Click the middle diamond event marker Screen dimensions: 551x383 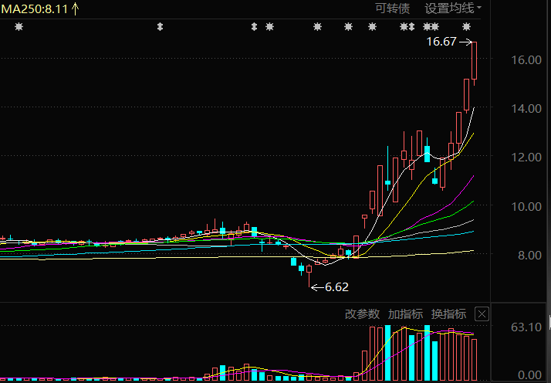tap(254, 27)
